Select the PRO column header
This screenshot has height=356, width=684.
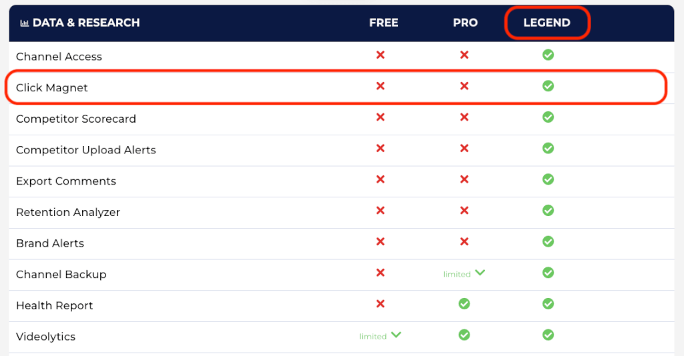point(465,23)
